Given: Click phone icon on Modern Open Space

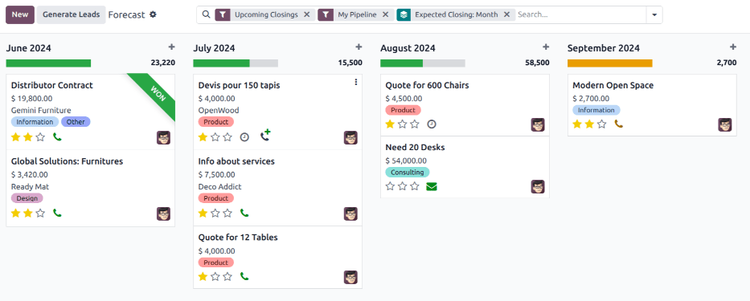Looking at the screenshot, I should click(618, 124).
